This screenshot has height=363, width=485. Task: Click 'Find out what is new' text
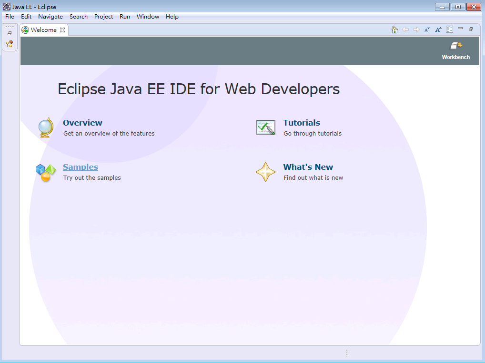313,177
